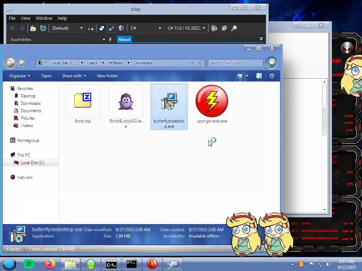
Task: Open the Help menu in ILSpy
Action: [x=62, y=18]
